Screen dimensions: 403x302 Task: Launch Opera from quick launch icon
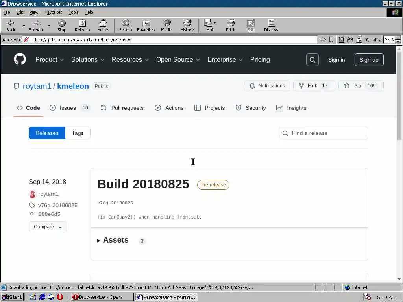(x=60, y=297)
